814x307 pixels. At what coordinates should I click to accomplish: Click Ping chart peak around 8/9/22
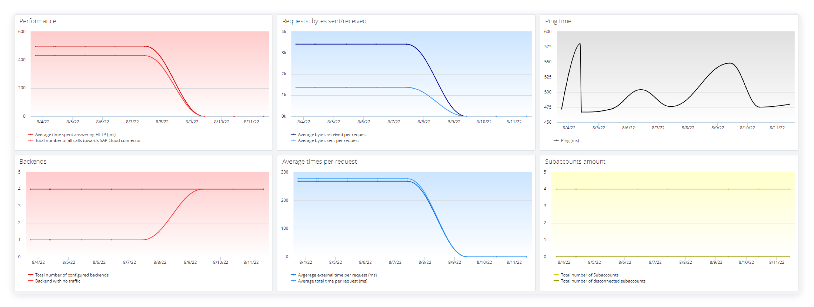(730, 63)
